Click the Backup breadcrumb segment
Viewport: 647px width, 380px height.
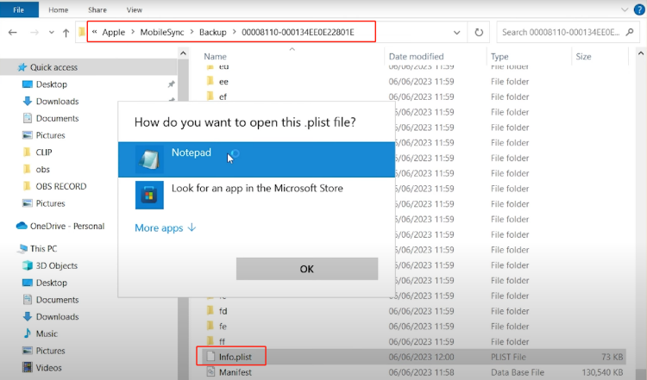click(x=213, y=32)
